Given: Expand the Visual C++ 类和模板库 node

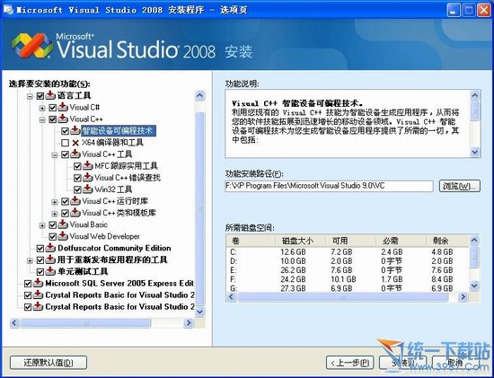Looking at the screenshot, I should (55, 214).
